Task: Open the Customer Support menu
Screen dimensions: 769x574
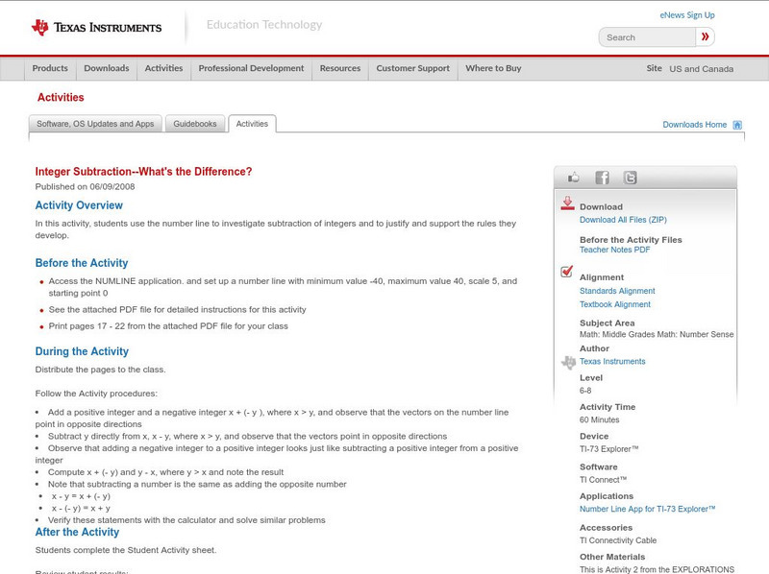Action: 413,68
